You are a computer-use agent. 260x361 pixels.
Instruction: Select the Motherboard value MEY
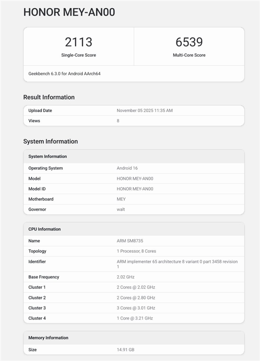point(121,199)
